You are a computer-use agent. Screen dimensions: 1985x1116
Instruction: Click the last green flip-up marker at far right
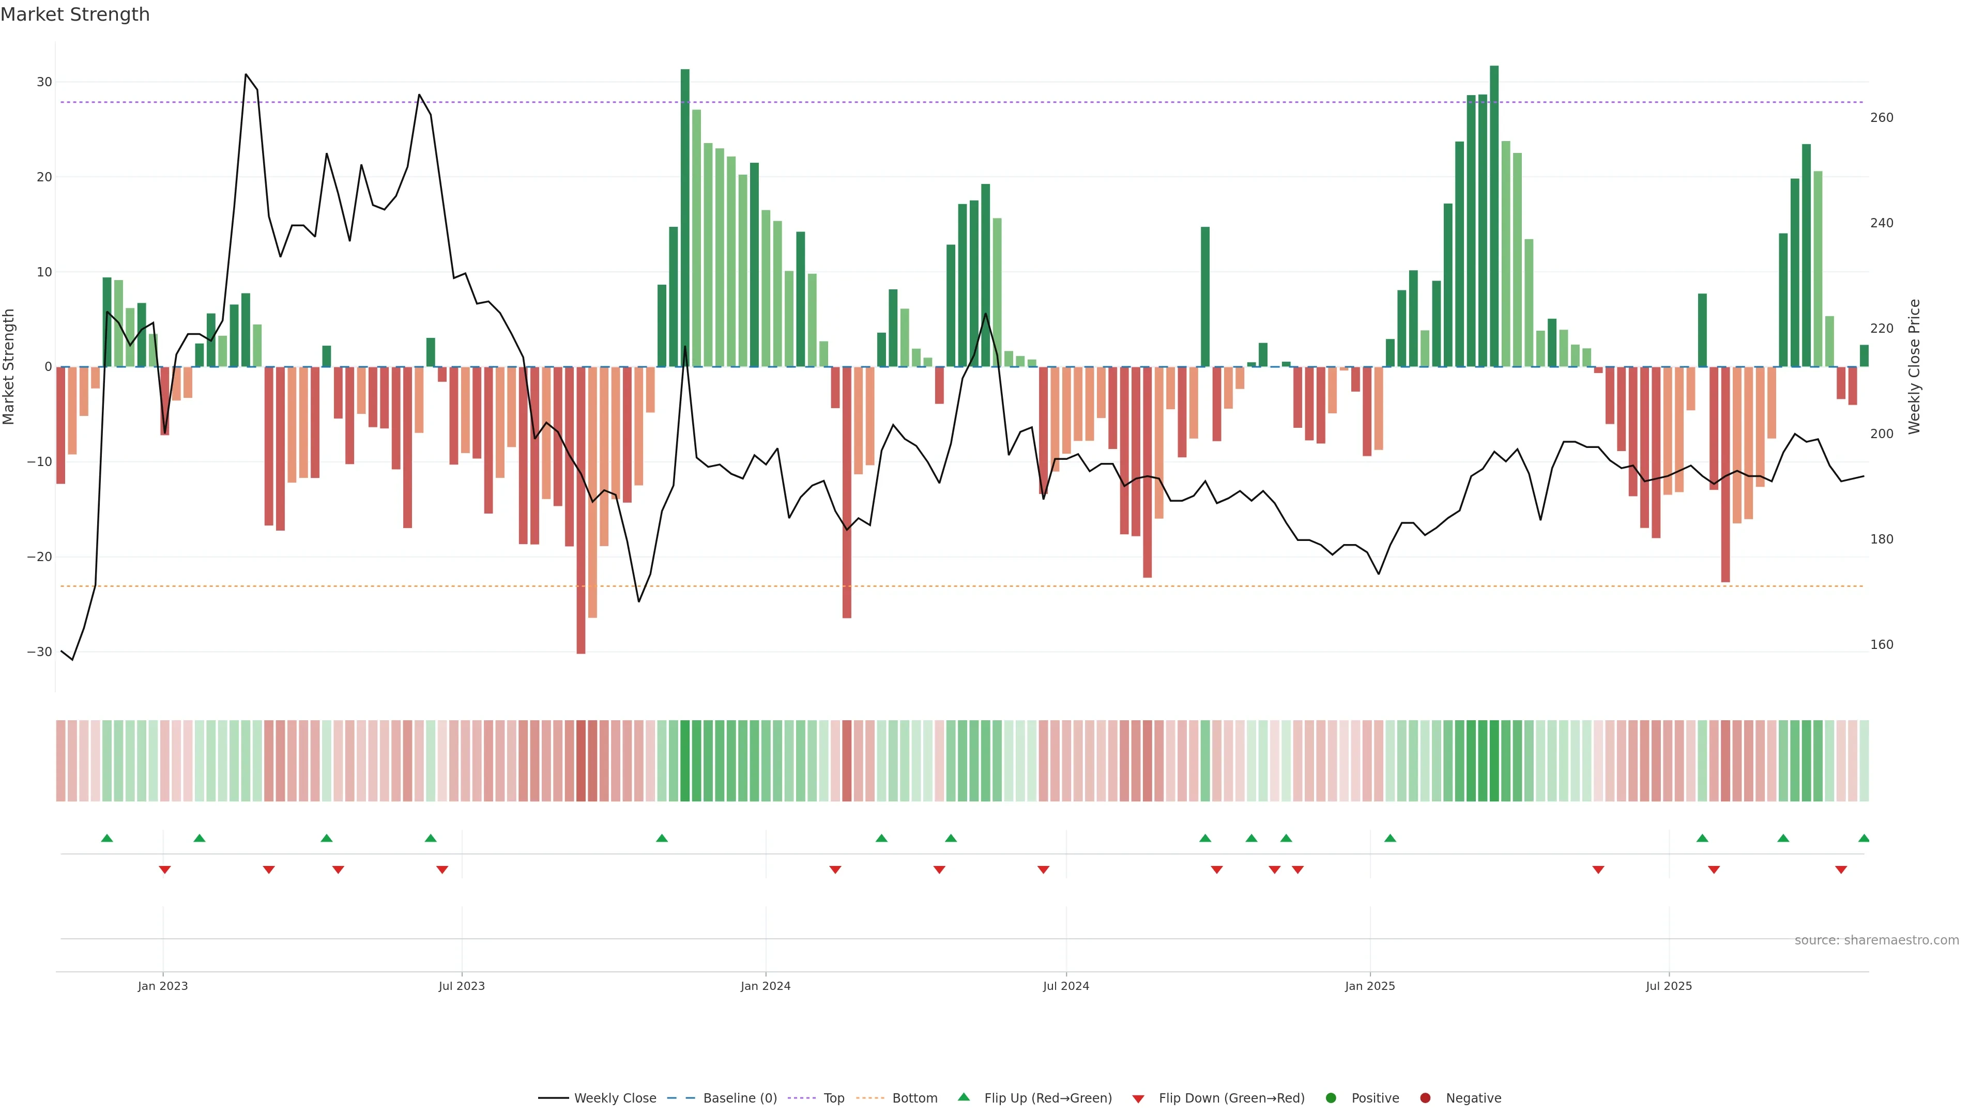click(x=1863, y=838)
